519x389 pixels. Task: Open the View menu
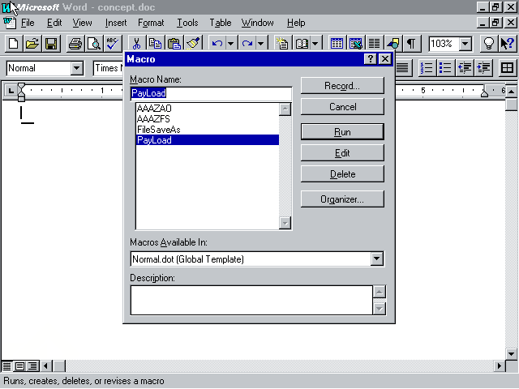pos(82,23)
